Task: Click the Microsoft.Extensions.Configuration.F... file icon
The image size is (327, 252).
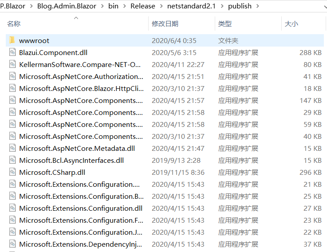Action: click(12, 220)
